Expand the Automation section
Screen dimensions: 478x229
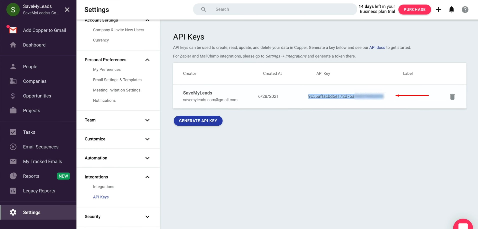(x=147, y=158)
